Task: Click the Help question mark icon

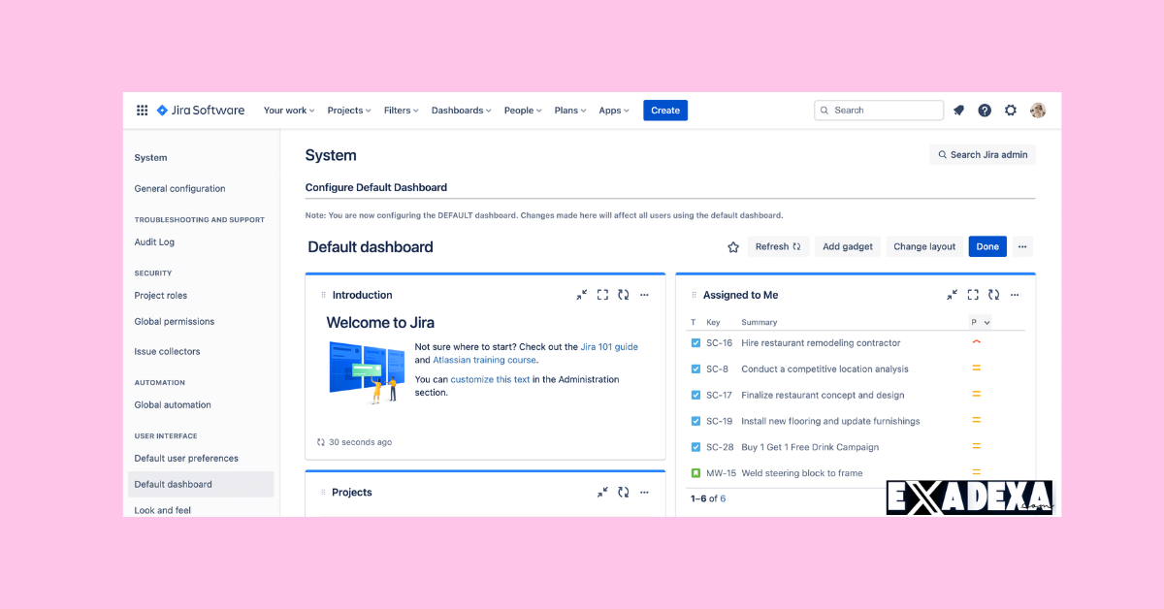Action: [x=984, y=110]
